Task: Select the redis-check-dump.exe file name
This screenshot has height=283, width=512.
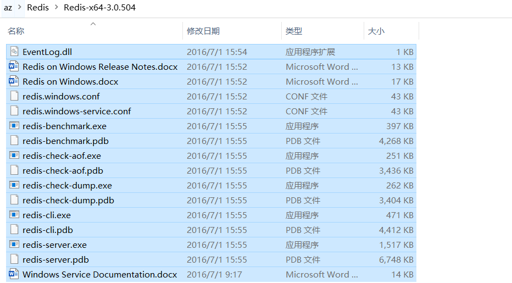Action: click(67, 186)
